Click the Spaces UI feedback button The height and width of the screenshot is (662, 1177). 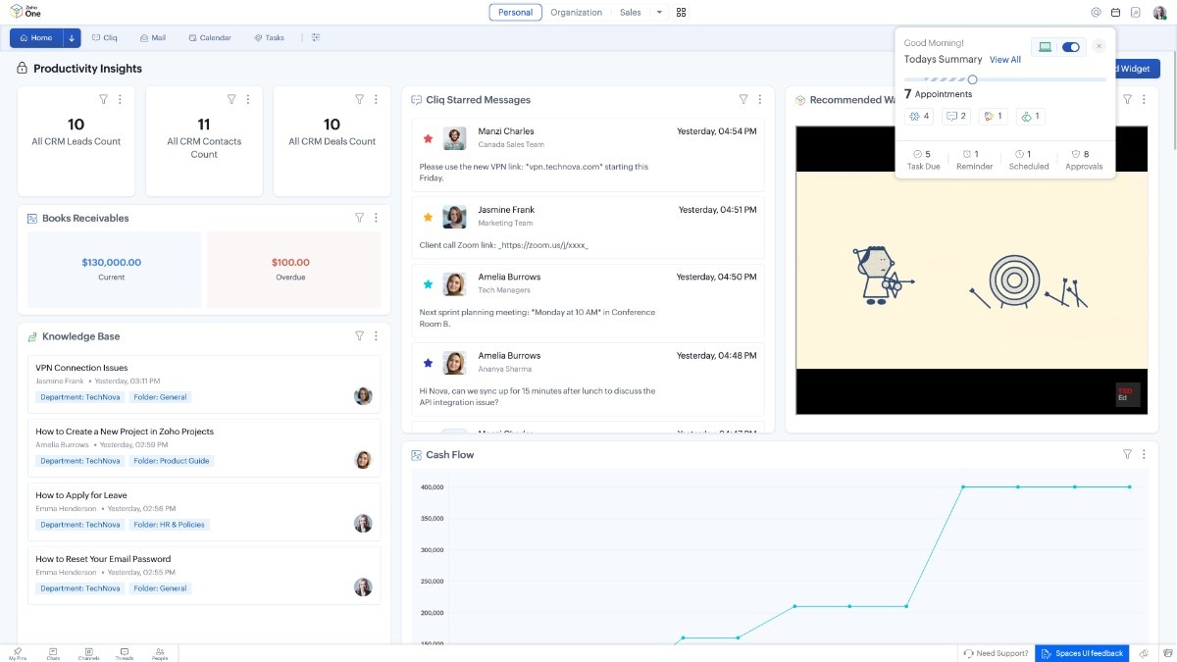pos(1082,653)
